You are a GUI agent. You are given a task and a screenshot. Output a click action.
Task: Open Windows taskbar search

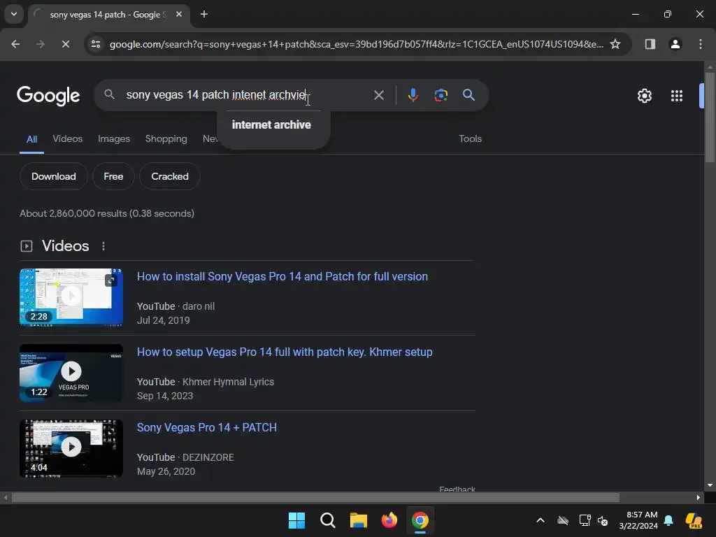327,520
